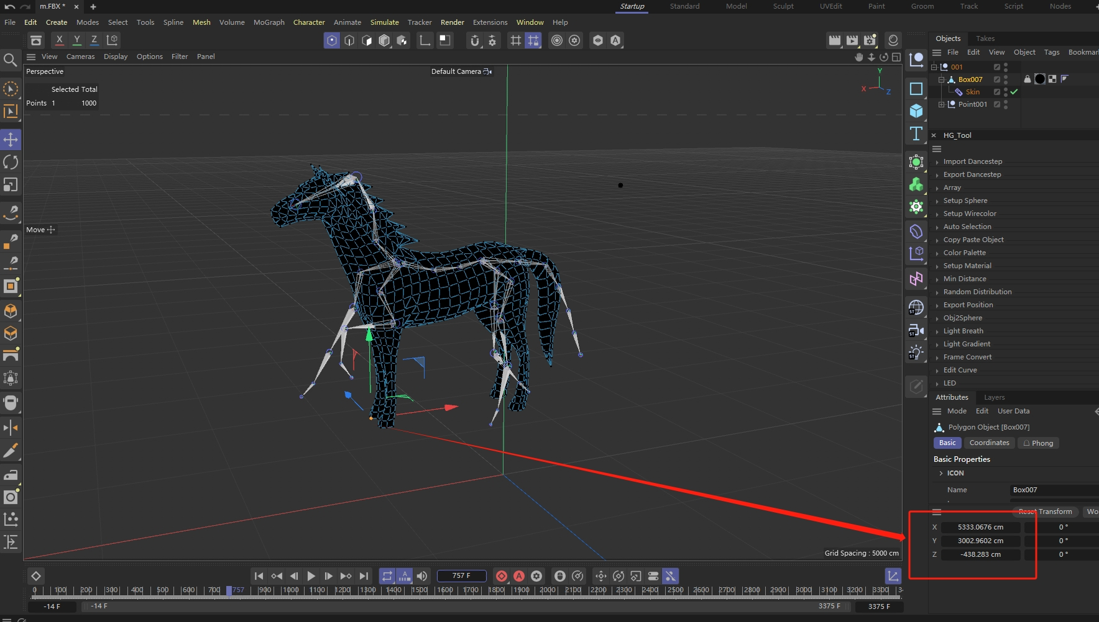Click current frame field 757 F

[x=461, y=576]
